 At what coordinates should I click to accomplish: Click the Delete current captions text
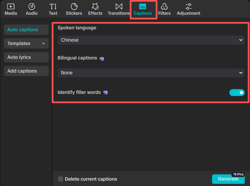point(91,179)
